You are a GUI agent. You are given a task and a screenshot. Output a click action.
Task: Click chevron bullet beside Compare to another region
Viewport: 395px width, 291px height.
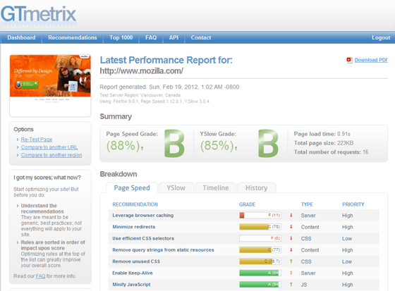(18, 155)
